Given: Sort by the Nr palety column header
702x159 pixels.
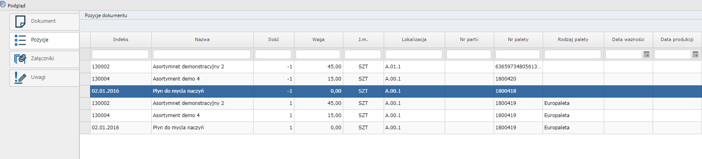Looking at the screenshot, I should click(x=518, y=39).
